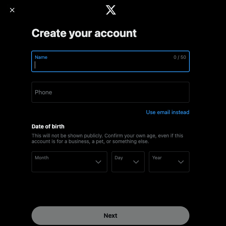Click the Year chevron arrow
Screen dimensions: 226x226
click(181, 162)
